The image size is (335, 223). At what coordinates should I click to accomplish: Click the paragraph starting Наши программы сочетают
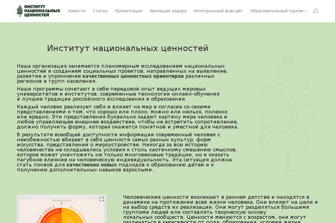point(118,94)
